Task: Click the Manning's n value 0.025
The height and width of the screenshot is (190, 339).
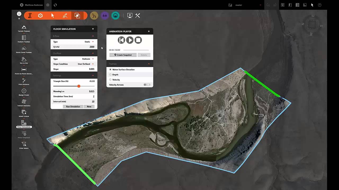Action: pyautogui.click(x=92, y=91)
